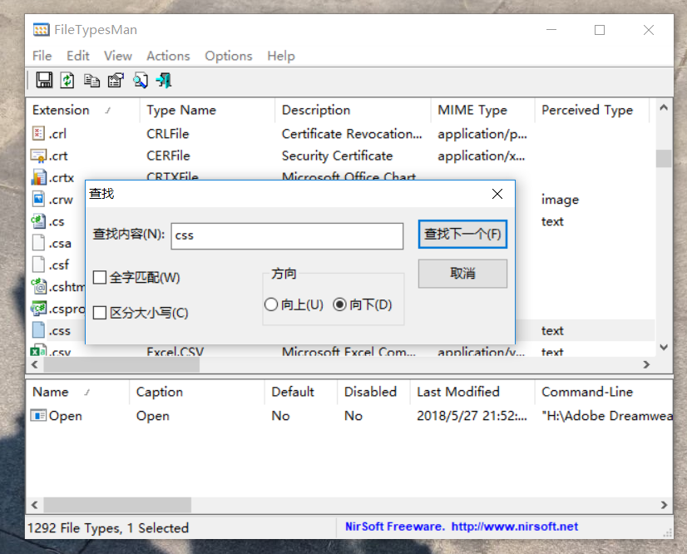Click the Open action row icon
This screenshot has height=554, width=687.
click(38, 415)
